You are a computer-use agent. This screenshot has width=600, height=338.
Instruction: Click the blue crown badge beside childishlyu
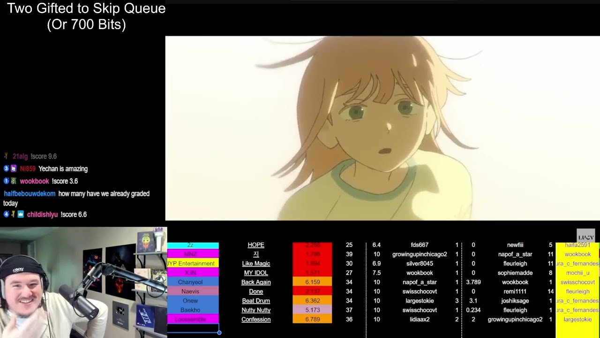click(21, 214)
